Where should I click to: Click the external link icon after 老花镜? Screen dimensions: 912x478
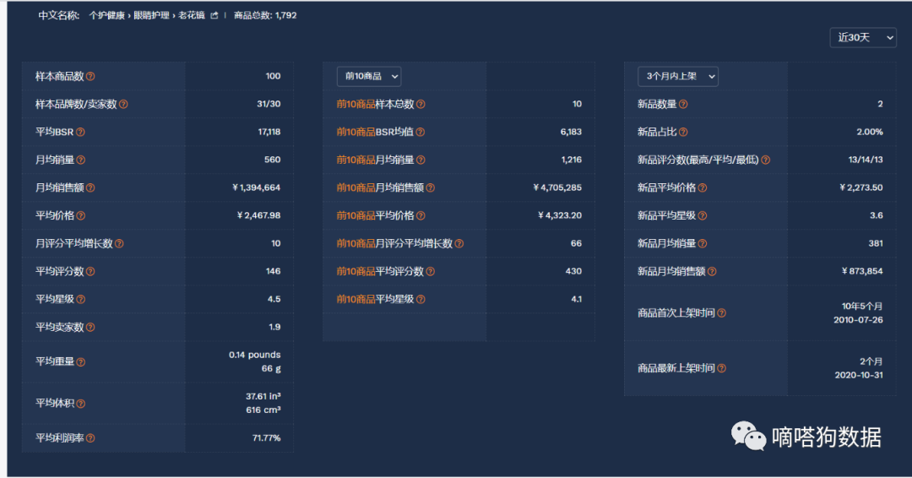point(214,16)
